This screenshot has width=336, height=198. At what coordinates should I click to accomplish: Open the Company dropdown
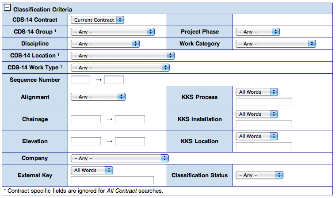[119, 158]
